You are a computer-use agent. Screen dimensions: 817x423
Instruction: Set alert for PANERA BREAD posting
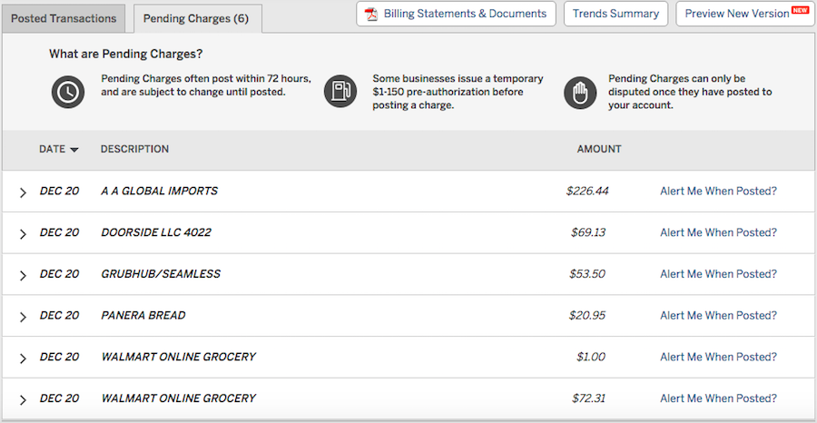(719, 315)
